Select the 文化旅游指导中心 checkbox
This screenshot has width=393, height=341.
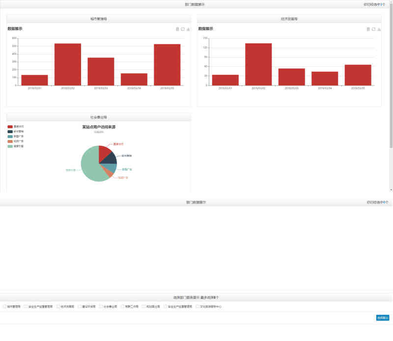(197, 307)
